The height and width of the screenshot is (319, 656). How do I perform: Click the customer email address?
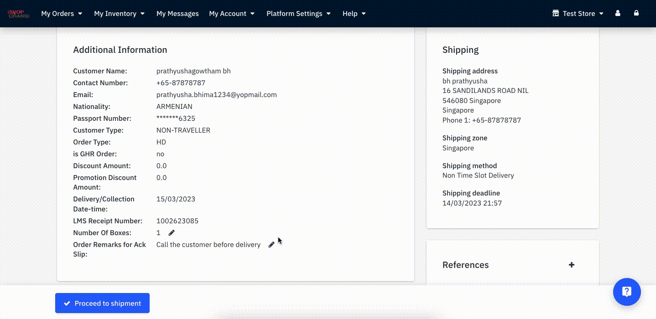click(x=216, y=95)
